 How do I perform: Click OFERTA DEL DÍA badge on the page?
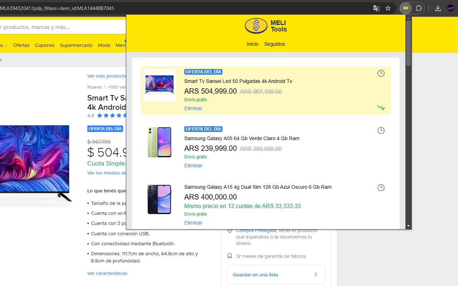105,129
